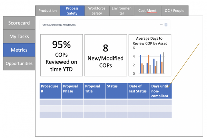Open the Environmental tab
Image resolution: width=207 pixels, height=138 pixels.
coord(121,11)
